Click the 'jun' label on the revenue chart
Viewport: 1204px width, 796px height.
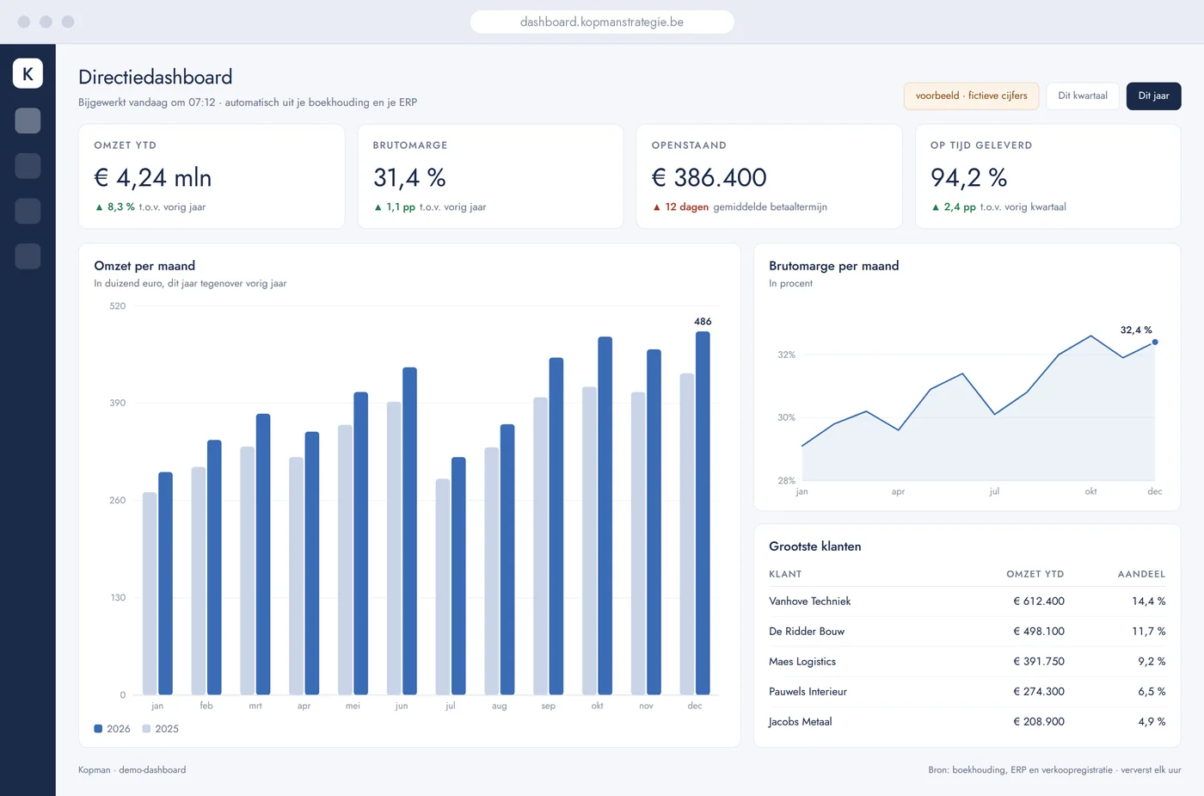tap(402, 706)
